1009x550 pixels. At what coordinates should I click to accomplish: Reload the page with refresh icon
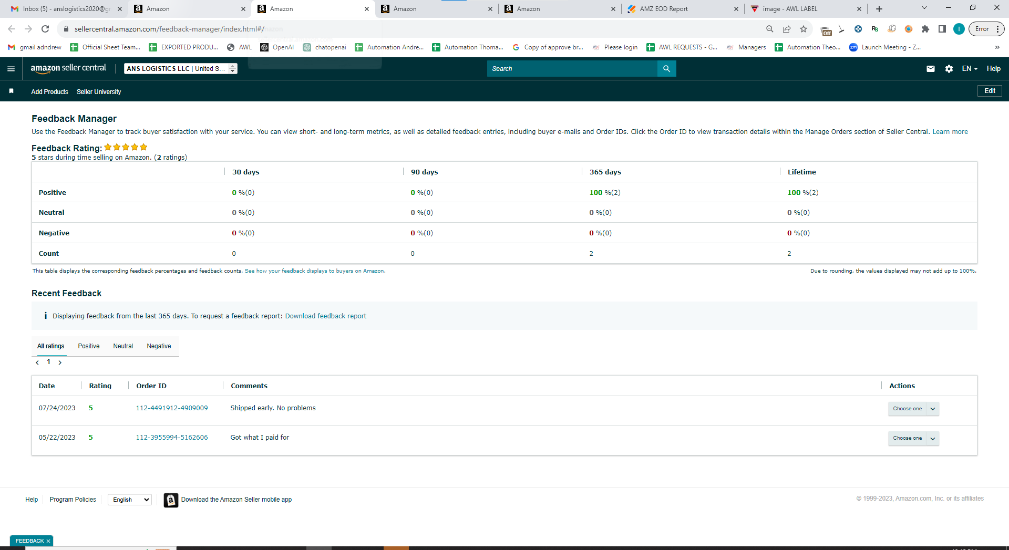(x=45, y=29)
